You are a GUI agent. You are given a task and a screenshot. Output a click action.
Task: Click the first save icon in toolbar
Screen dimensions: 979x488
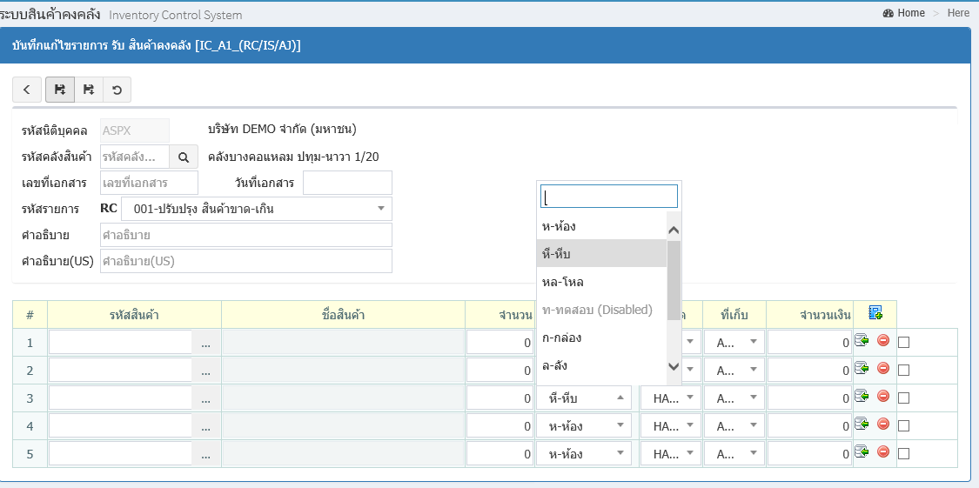point(59,90)
